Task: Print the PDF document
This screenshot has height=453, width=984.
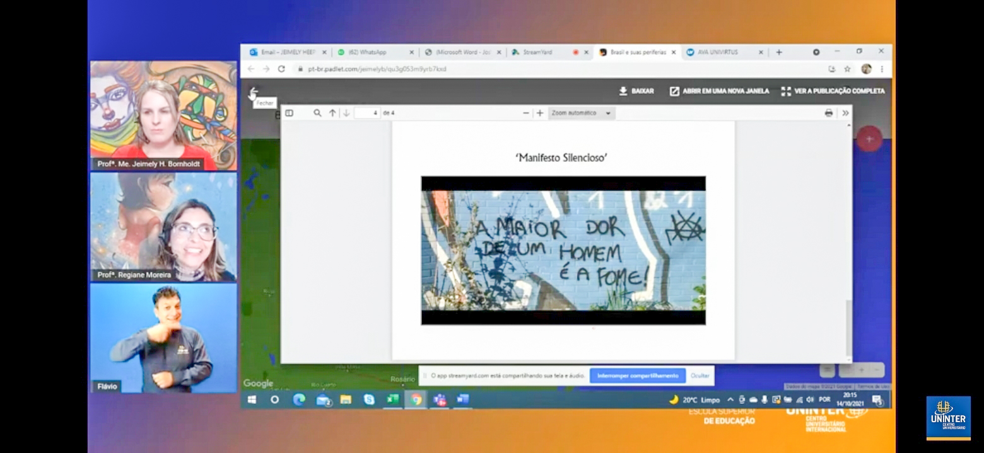Action: point(829,113)
